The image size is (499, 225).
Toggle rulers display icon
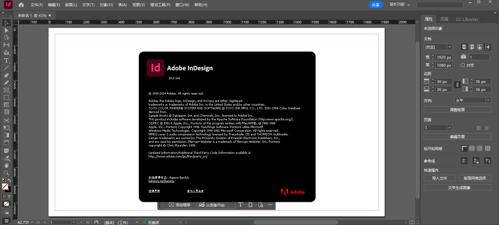(x=464, y=149)
